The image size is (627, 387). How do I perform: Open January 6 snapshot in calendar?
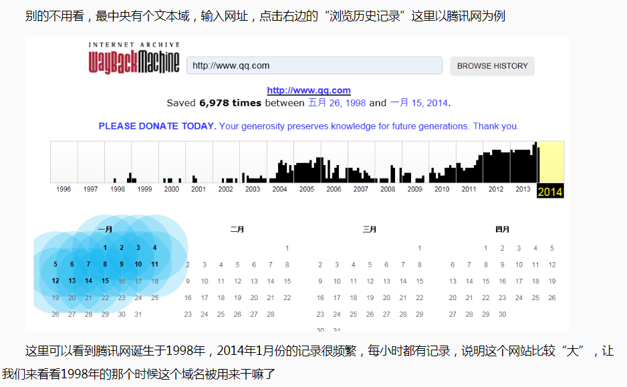pyautogui.click(x=72, y=264)
